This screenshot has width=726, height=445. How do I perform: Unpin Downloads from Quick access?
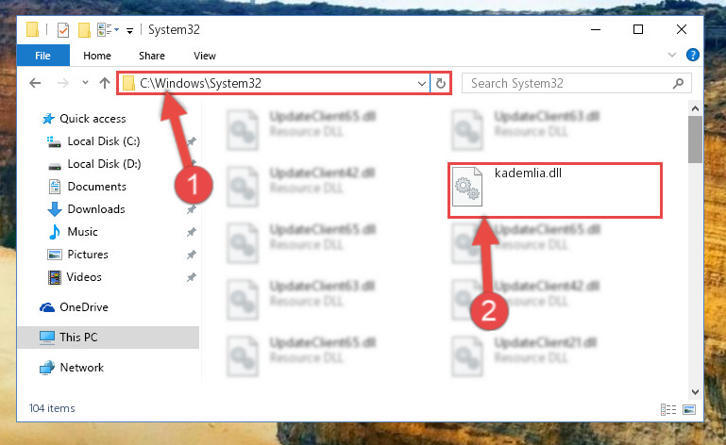(x=192, y=209)
